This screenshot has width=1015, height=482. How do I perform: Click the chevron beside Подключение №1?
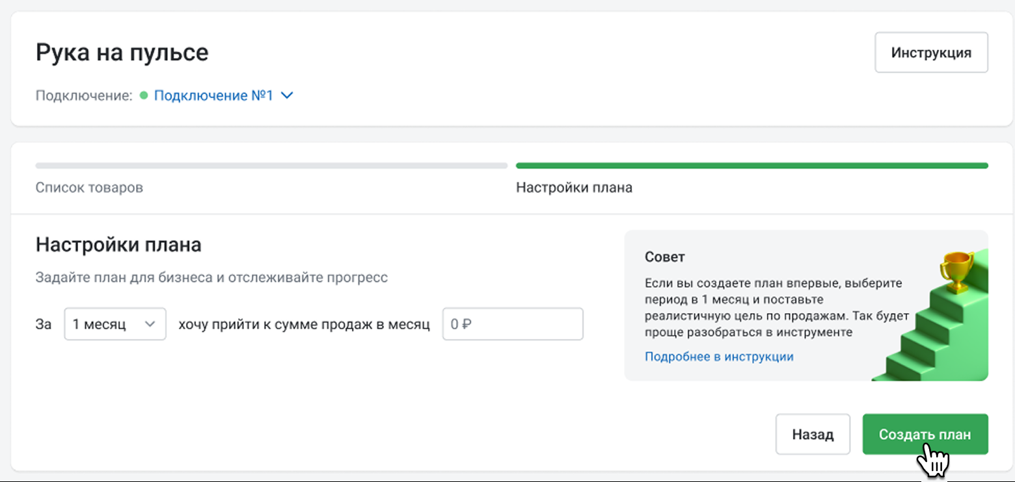click(287, 96)
